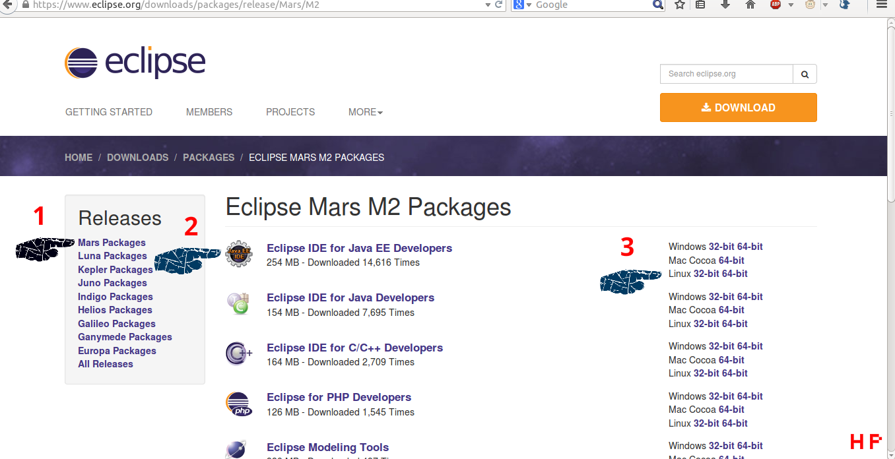Click the magnifier icon in Google search box

(658, 5)
